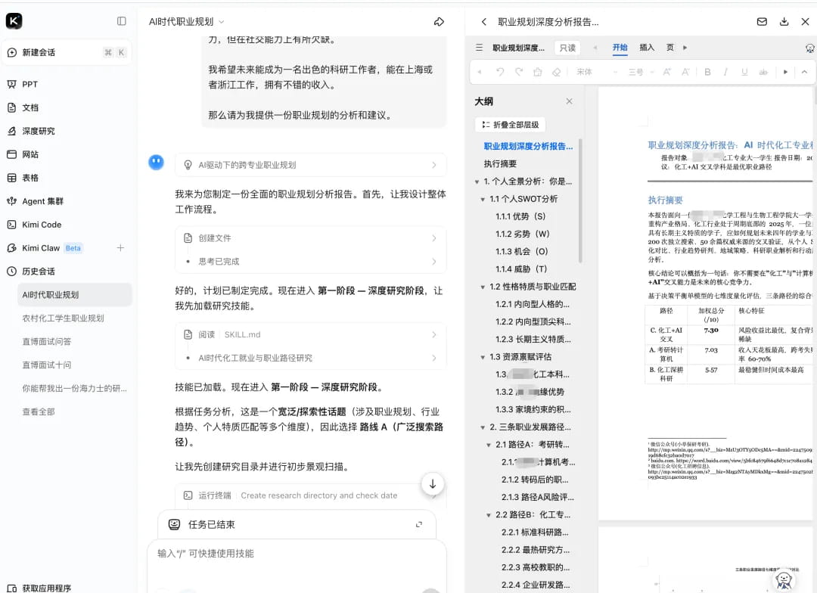Close the 大纲 outline panel
Image resolution: width=817 pixels, height=593 pixels.
click(x=569, y=101)
